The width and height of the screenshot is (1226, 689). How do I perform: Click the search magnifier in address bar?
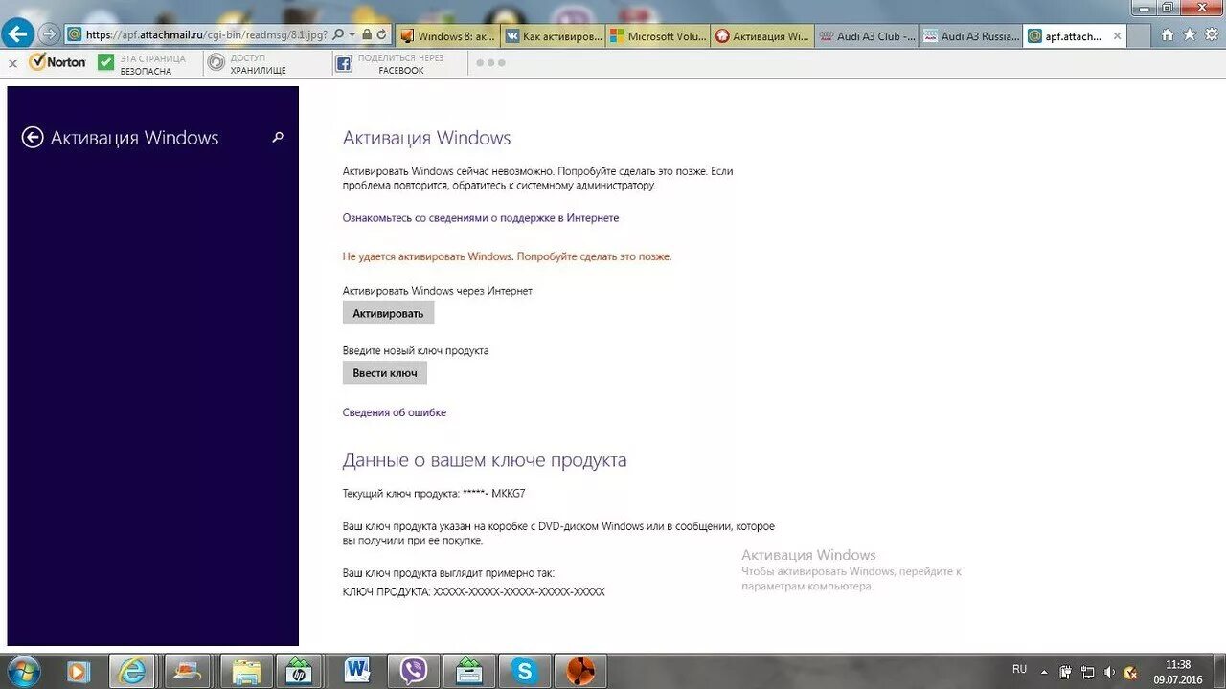[x=338, y=34]
